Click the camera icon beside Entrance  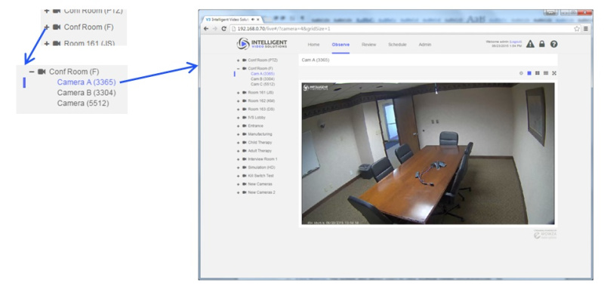coord(244,126)
